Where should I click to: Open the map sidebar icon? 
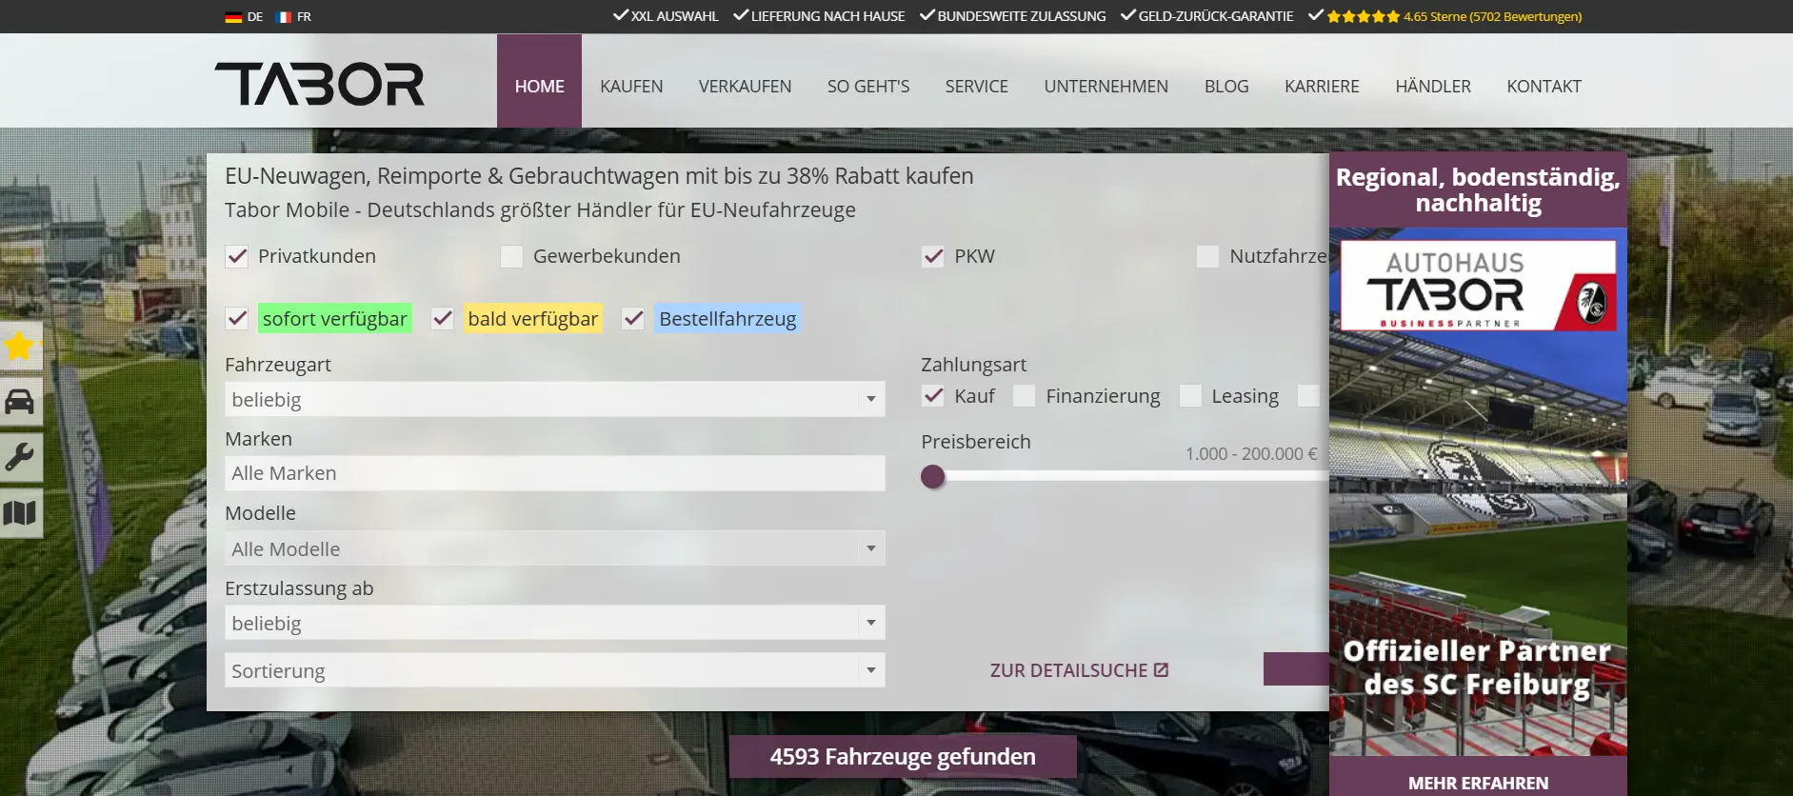[20, 514]
